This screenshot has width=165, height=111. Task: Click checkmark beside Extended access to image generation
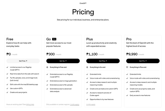click(47, 81)
